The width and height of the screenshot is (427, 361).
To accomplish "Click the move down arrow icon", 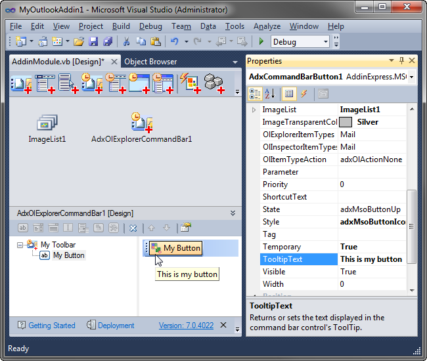I will (x=167, y=228).
